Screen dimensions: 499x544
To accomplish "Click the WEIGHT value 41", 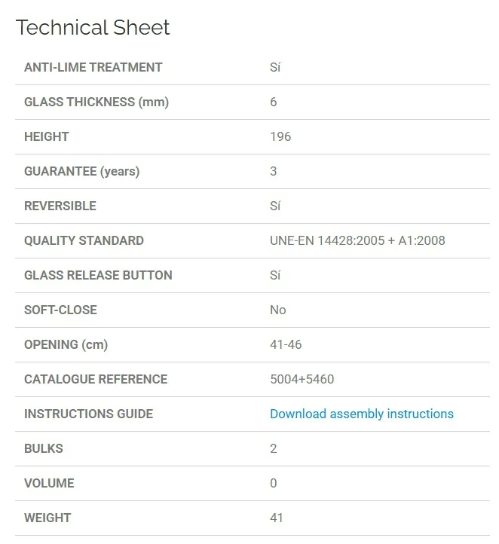I will click(277, 518).
